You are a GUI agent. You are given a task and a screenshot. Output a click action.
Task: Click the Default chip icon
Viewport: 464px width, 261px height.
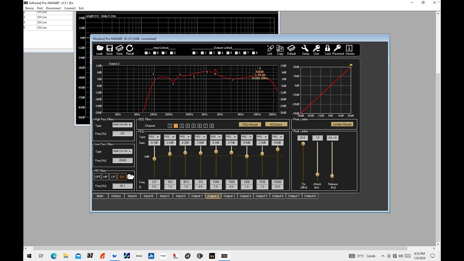(291, 48)
